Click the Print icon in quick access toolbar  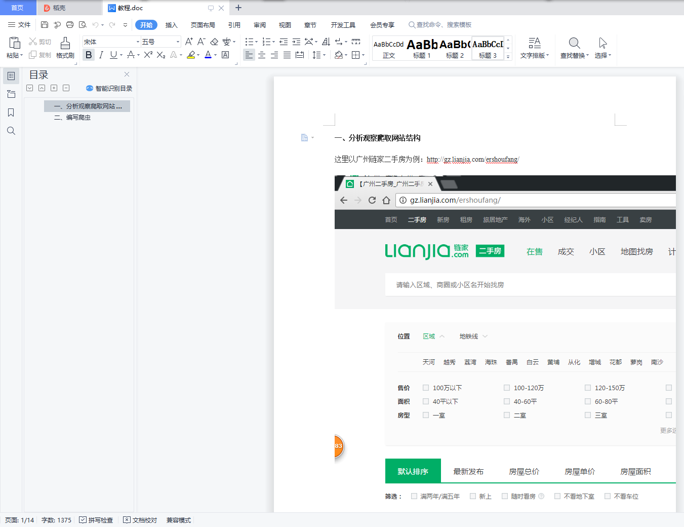pos(70,25)
